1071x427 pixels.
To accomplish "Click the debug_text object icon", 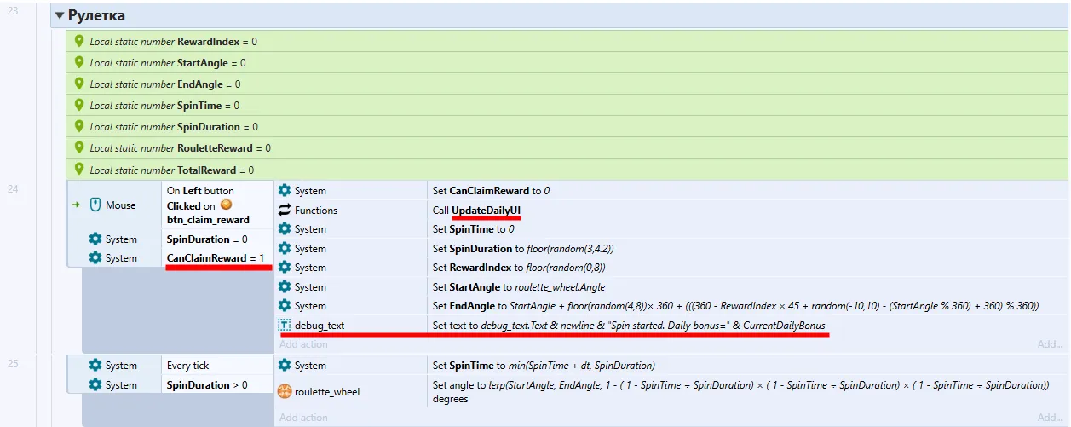I will coord(285,325).
